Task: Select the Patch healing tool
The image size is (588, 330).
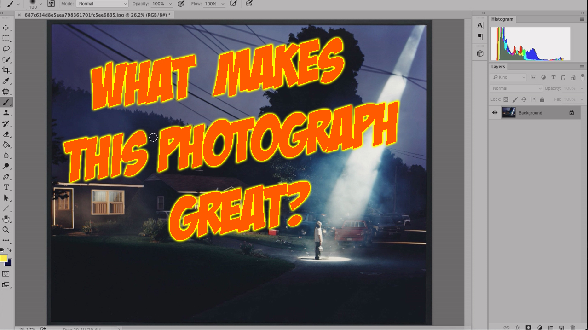Action: (x=6, y=92)
